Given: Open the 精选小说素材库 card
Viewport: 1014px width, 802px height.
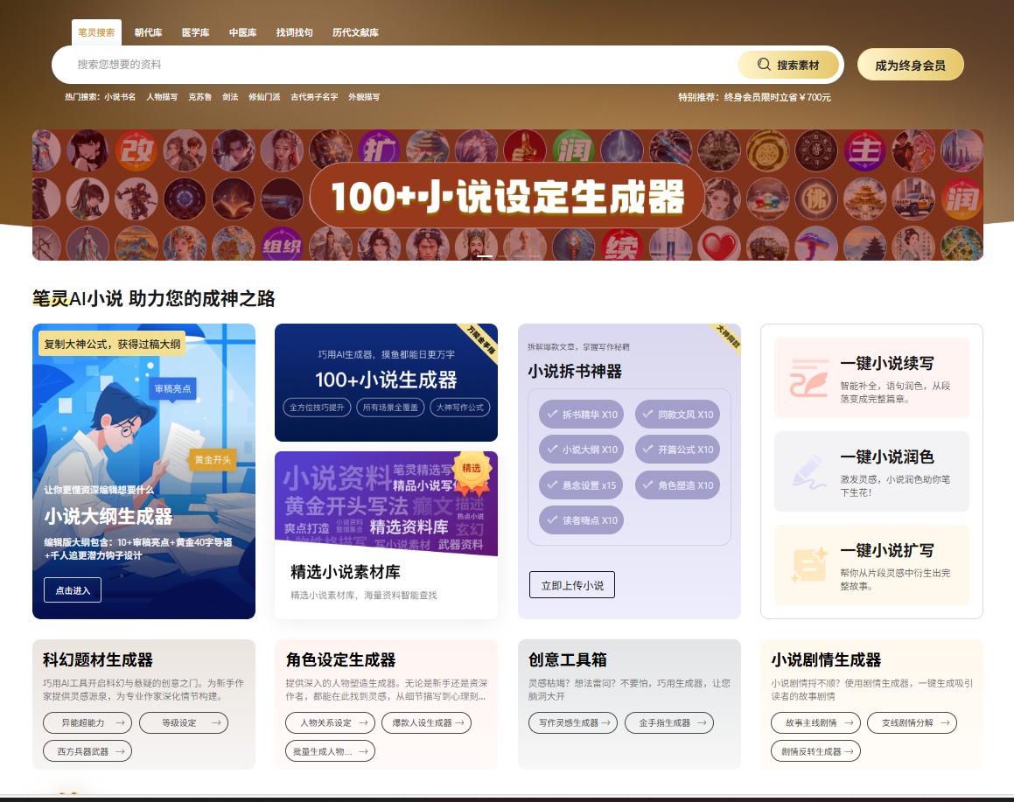Looking at the screenshot, I should click(386, 535).
